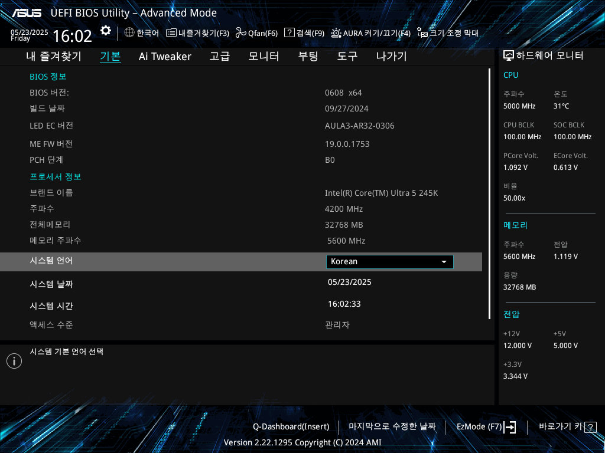Click the CPU temperature 31°C reading
This screenshot has height=453, width=605.
(561, 106)
